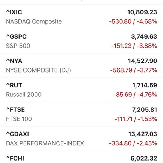Tap the 7,205.81 FTSE price
Screen dimensions: 163x163
pos(145,110)
